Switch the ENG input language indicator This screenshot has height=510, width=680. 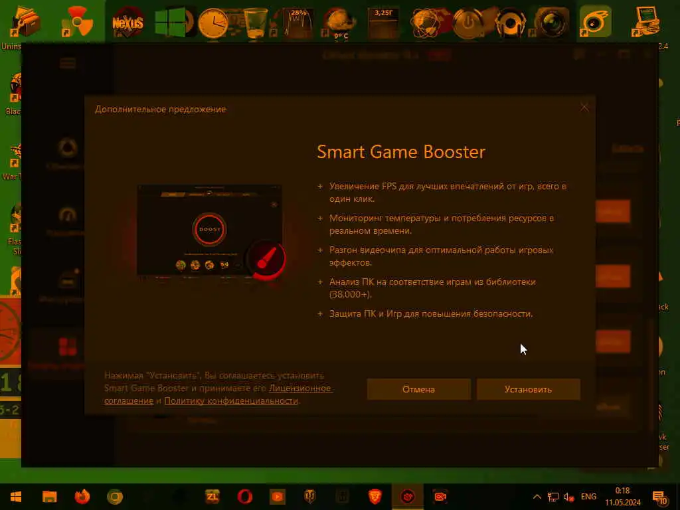point(588,497)
